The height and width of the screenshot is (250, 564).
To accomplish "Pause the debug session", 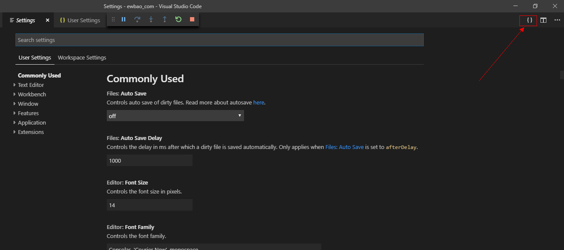I will pyautogui.click(x=124, y=19).
